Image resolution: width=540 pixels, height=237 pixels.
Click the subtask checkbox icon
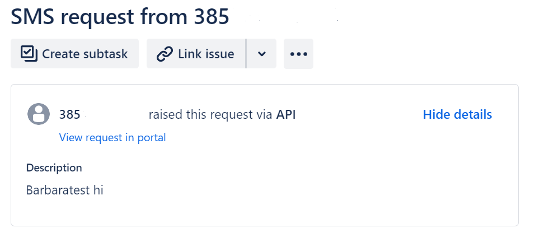[x=29, y=53]
